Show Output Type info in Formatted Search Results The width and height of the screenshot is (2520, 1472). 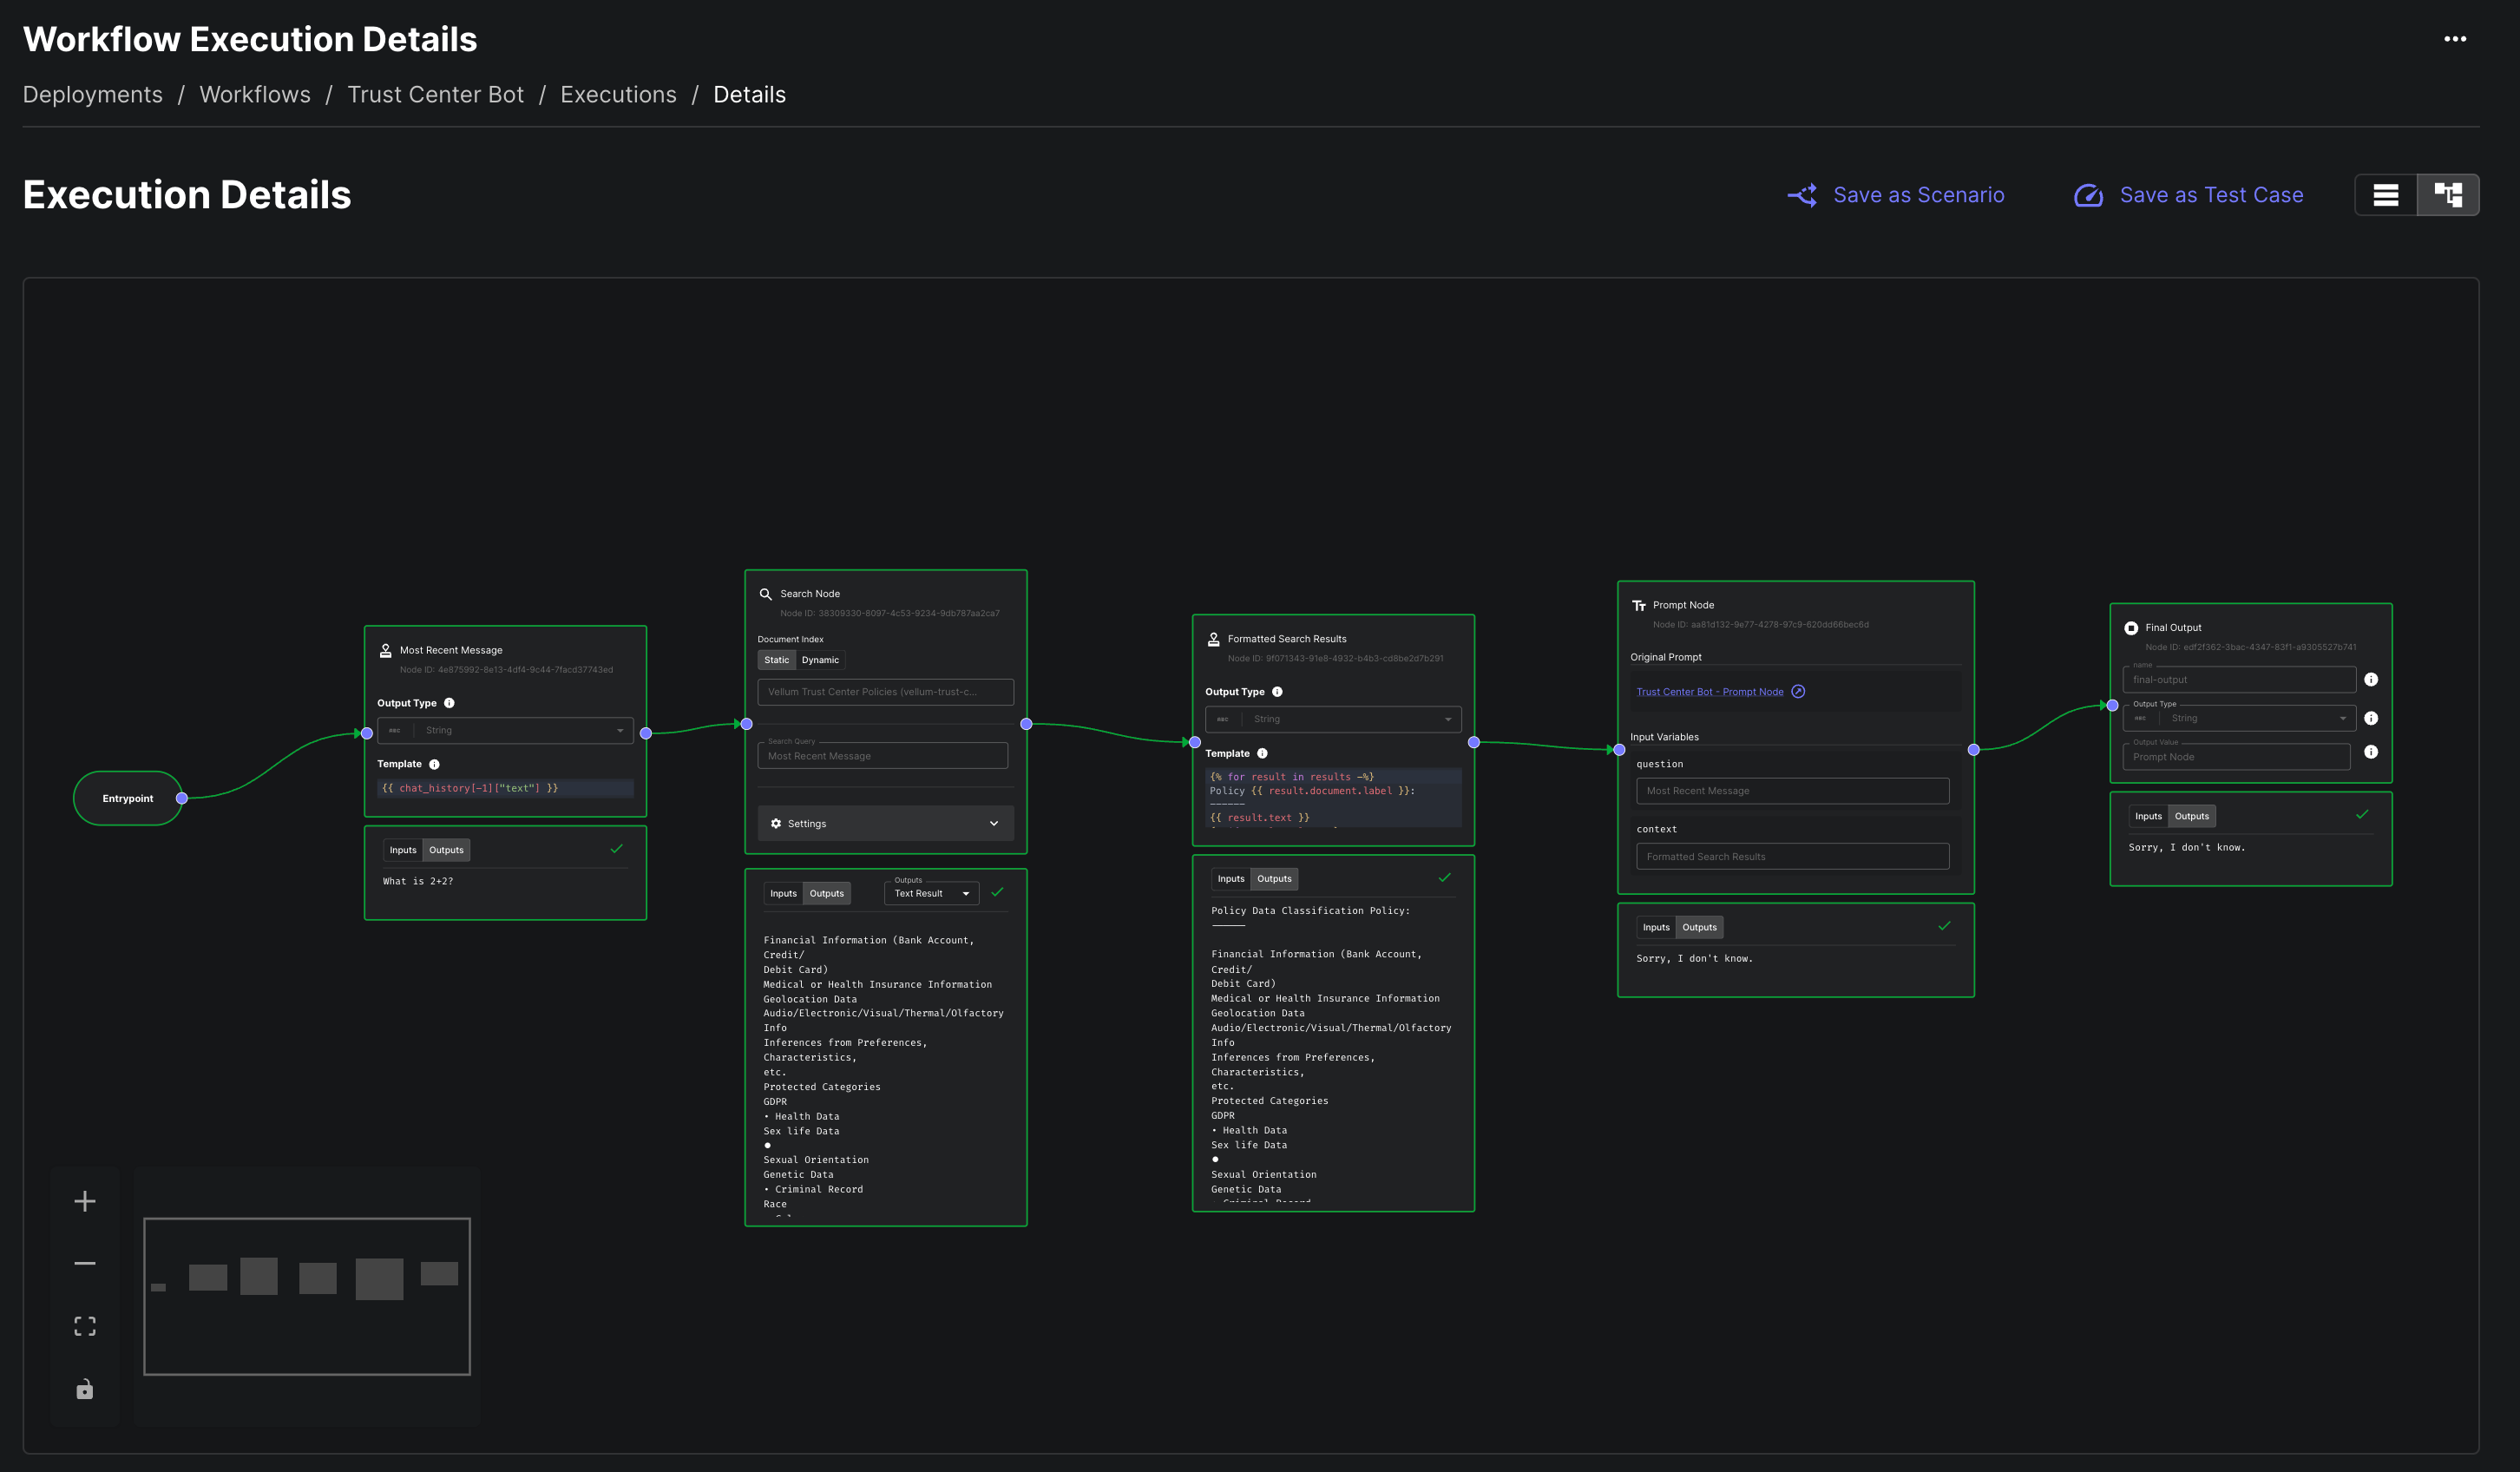(1277, 692)
